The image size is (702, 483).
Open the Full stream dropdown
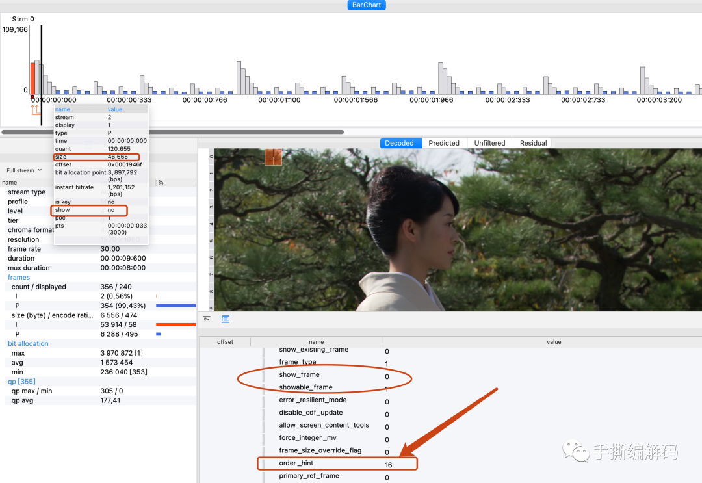[24, 170]
